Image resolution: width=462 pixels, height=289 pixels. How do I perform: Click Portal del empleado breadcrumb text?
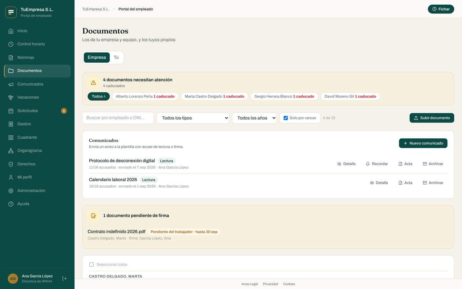[x=136, y=9]
